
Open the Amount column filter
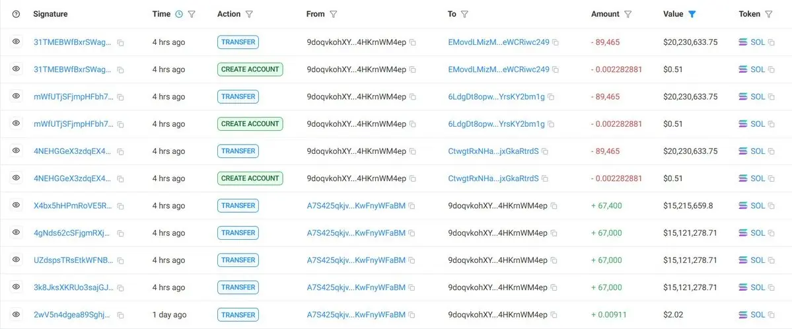point(628,14)
